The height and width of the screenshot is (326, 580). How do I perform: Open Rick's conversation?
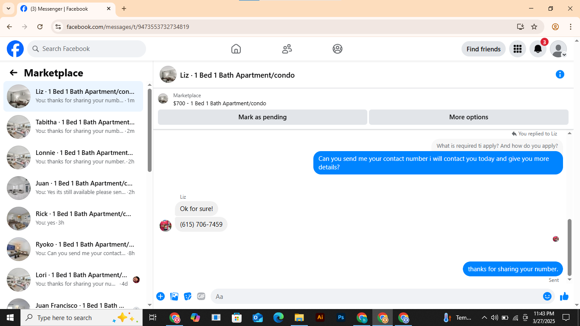click(73, 219)
